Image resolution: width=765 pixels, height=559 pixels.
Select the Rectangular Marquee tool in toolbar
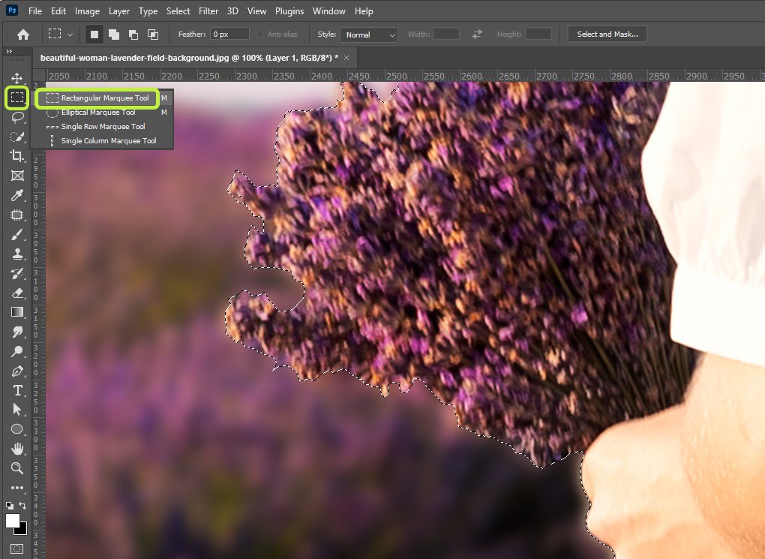point(17,98)
